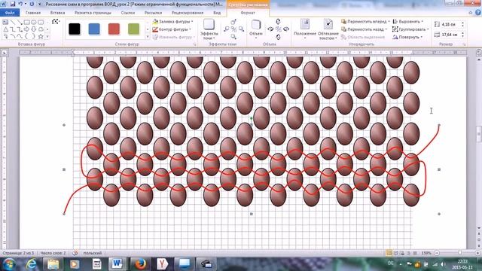Click the edit shape points icon
Image resolution: width=482 pixels, height=271 pixels.
click(55, 21)
